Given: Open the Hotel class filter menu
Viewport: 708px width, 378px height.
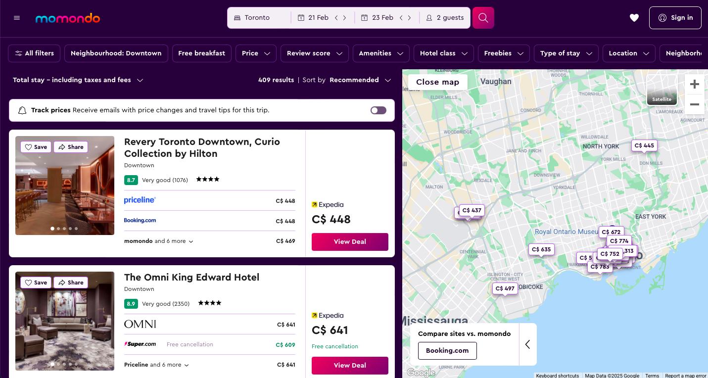Looking at the screenshot, I should (443, 53).
